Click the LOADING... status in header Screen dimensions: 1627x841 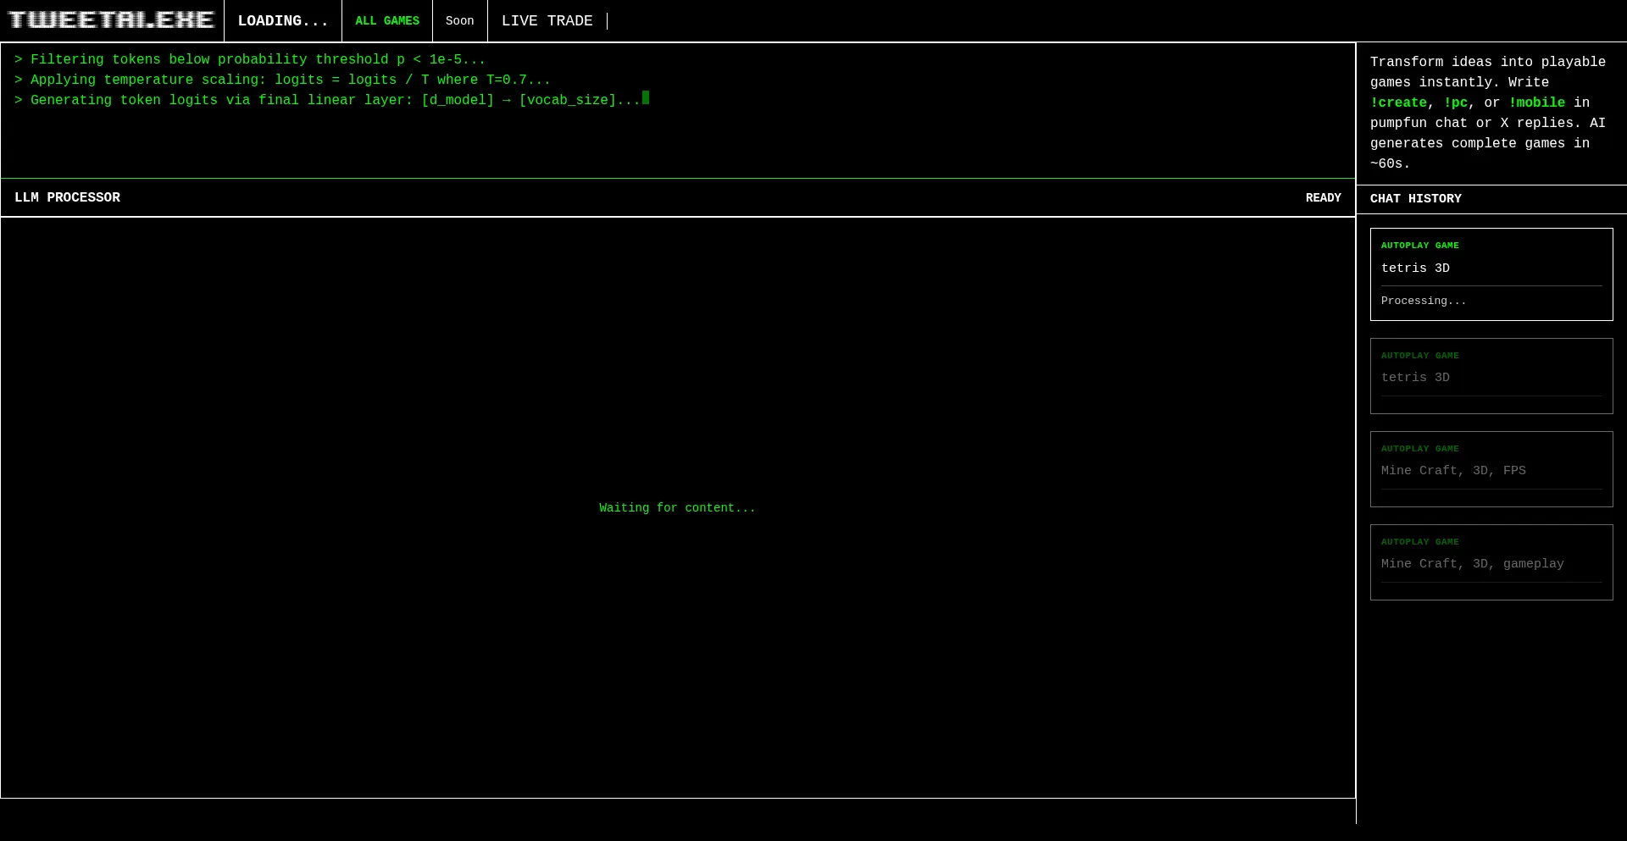282,21
